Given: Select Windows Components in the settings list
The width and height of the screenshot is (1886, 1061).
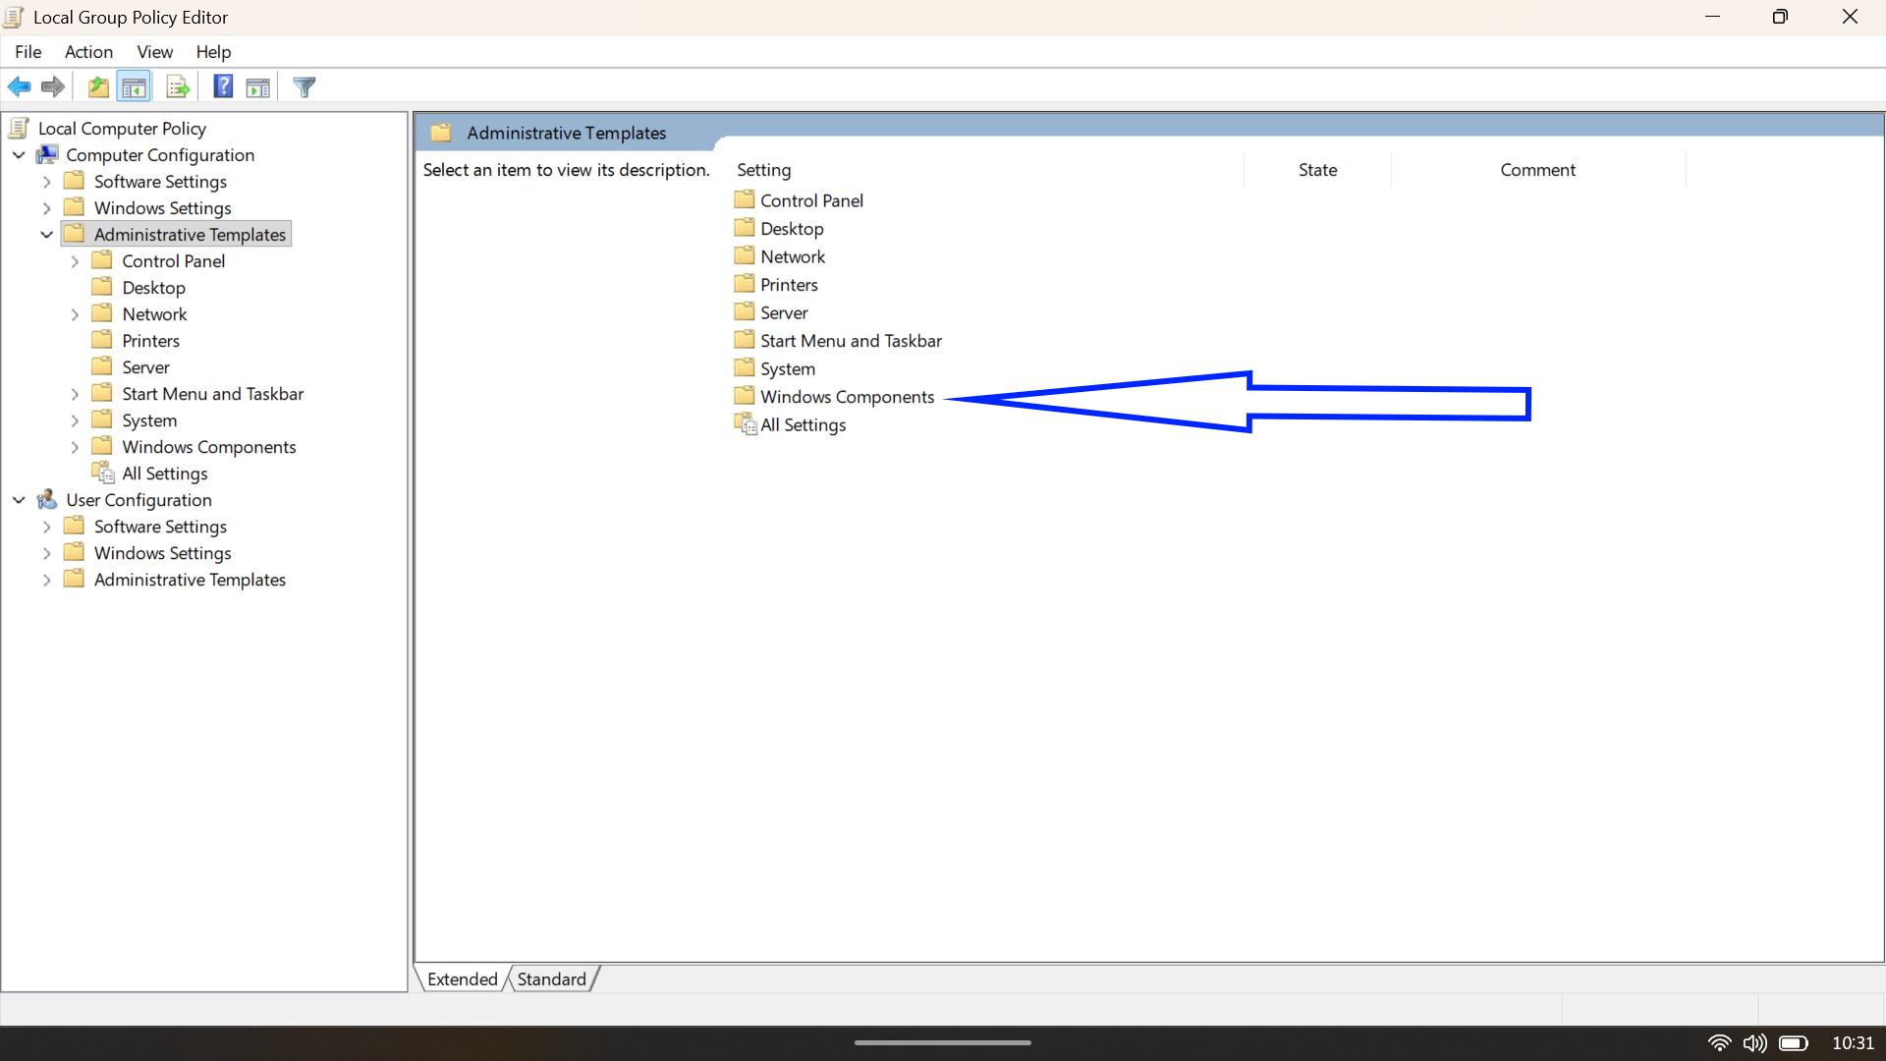Looking at the screenshot, I should pyautogui.click(x=848, y=397).
